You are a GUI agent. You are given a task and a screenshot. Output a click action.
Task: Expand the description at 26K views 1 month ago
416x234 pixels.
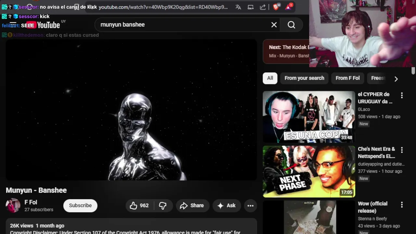pyautogui.click(x=37, y=226)
